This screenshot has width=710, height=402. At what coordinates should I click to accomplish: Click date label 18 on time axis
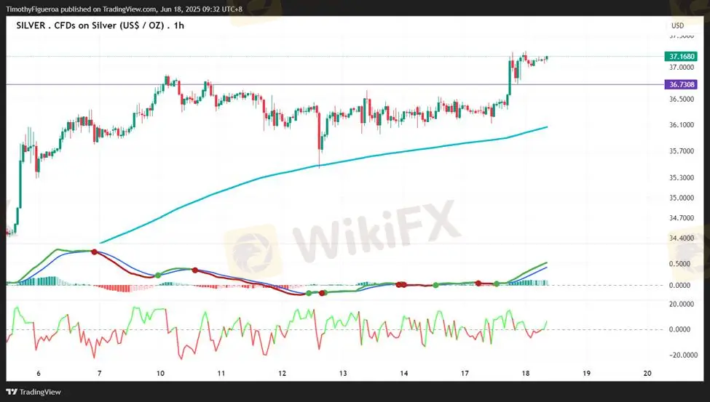526,374
